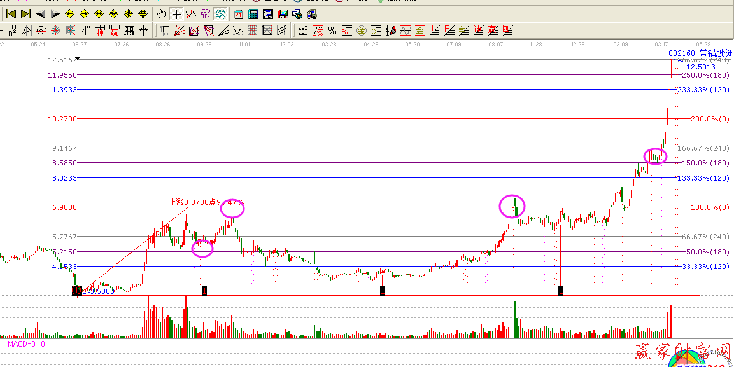
Task: Toggle the crosshair cursor tool
Action: point(176,13)
